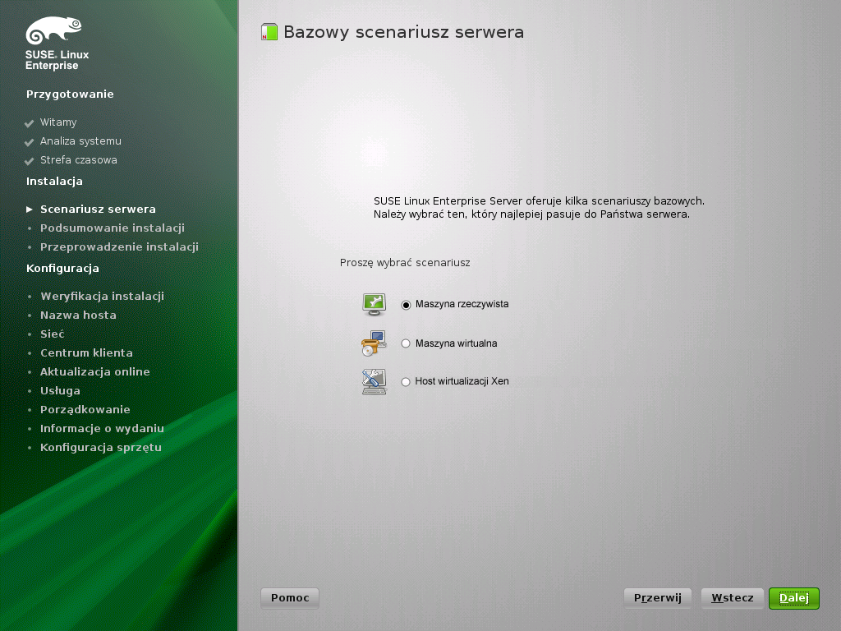Click the Nazwa hosta step
The width and height of the screenshot is (841, 631).
[78, 315]
